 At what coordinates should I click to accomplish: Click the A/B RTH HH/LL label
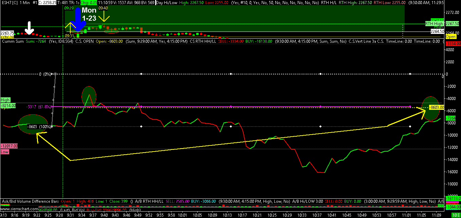(x=149, y=201)
